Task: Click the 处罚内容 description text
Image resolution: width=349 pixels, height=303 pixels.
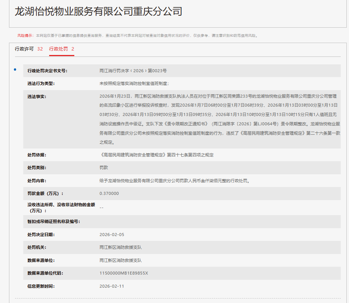Action: click(x=174, y=181)
